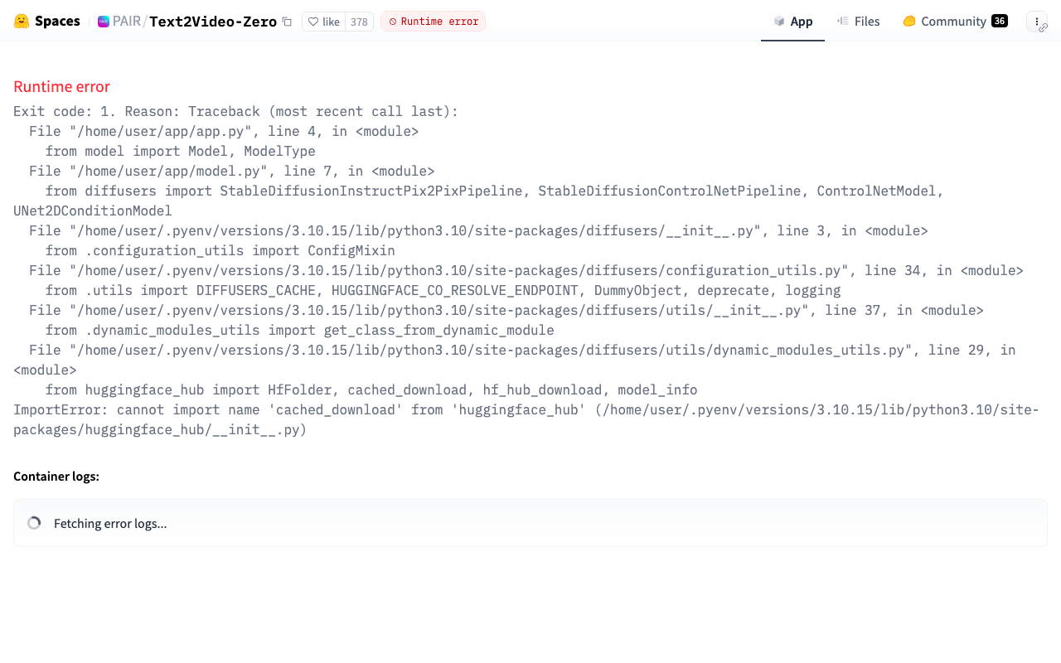The image size is (1061, 663).
Task: Click the Hugging Face emoji logo
Action: click(x=22, y=22)
